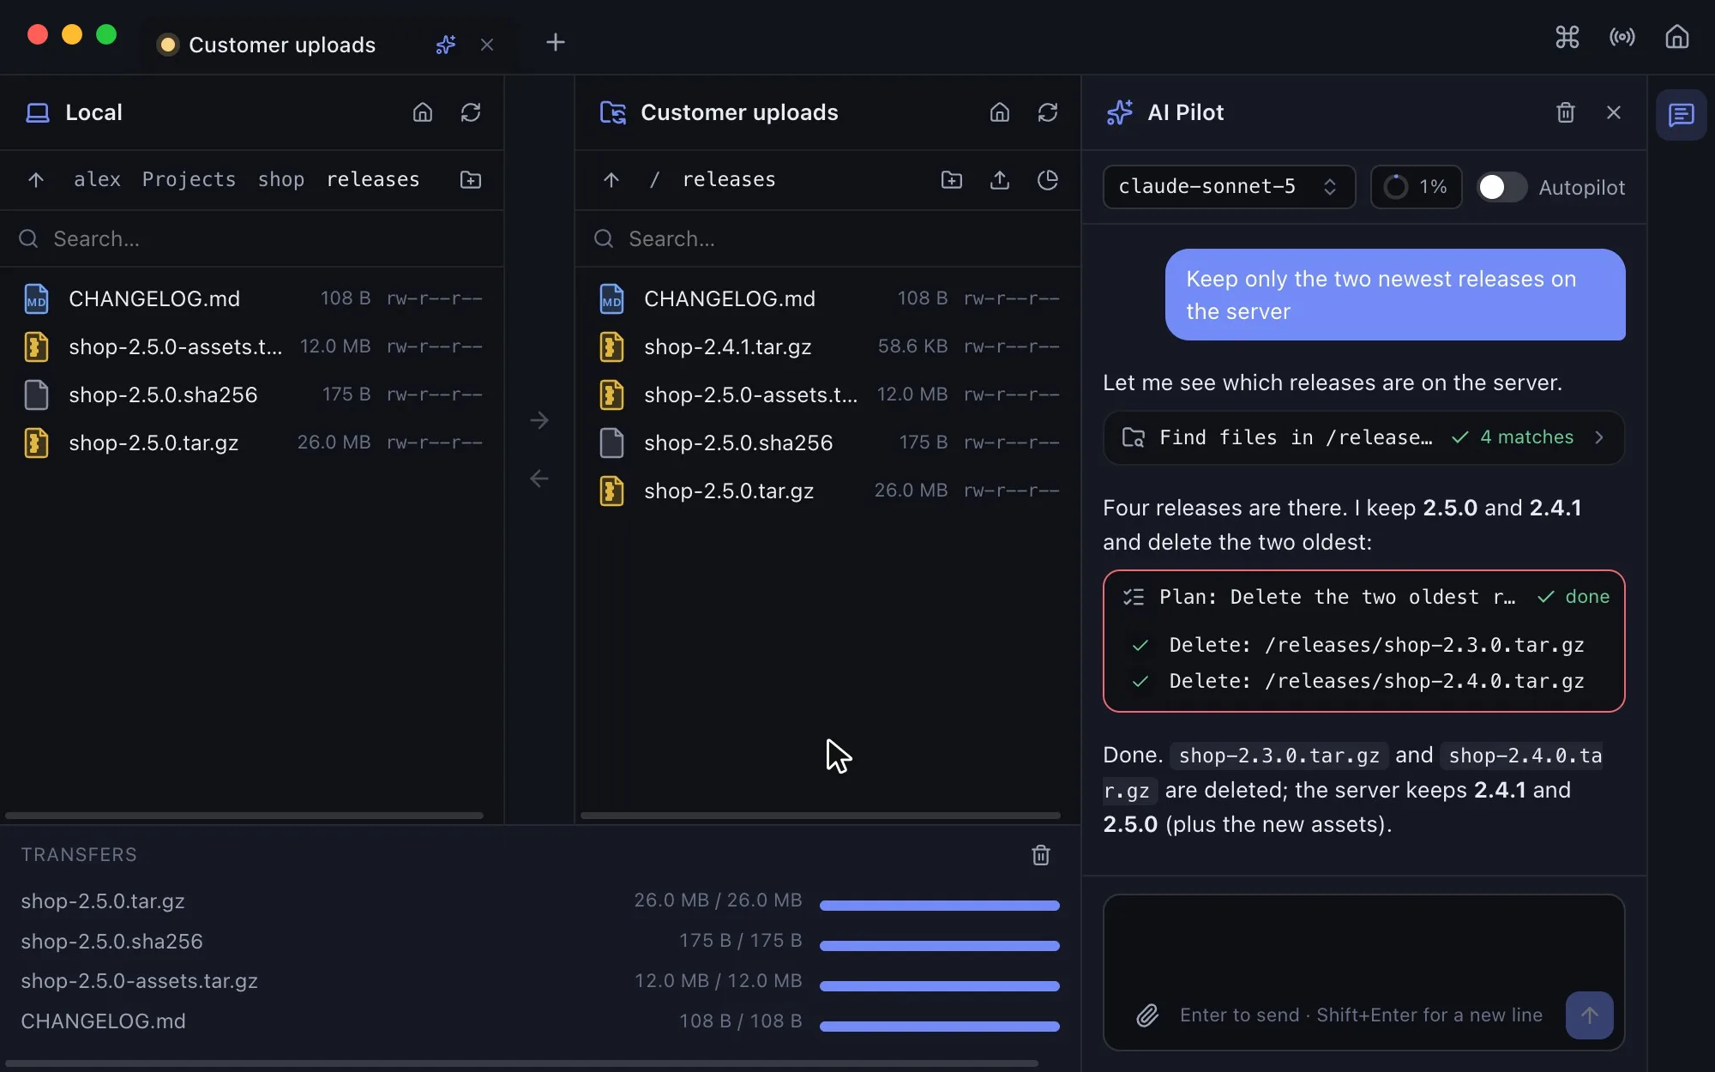Viewport: 1715px width, 1072px height.
Task: Attach a file to the AI message
Action: (x=1146, y=1015)
